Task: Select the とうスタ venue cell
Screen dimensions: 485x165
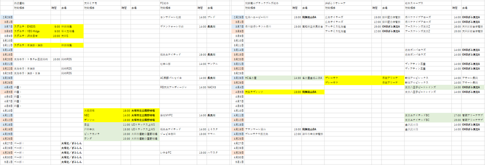Action: pyautogui.click(x=219, y=129)
